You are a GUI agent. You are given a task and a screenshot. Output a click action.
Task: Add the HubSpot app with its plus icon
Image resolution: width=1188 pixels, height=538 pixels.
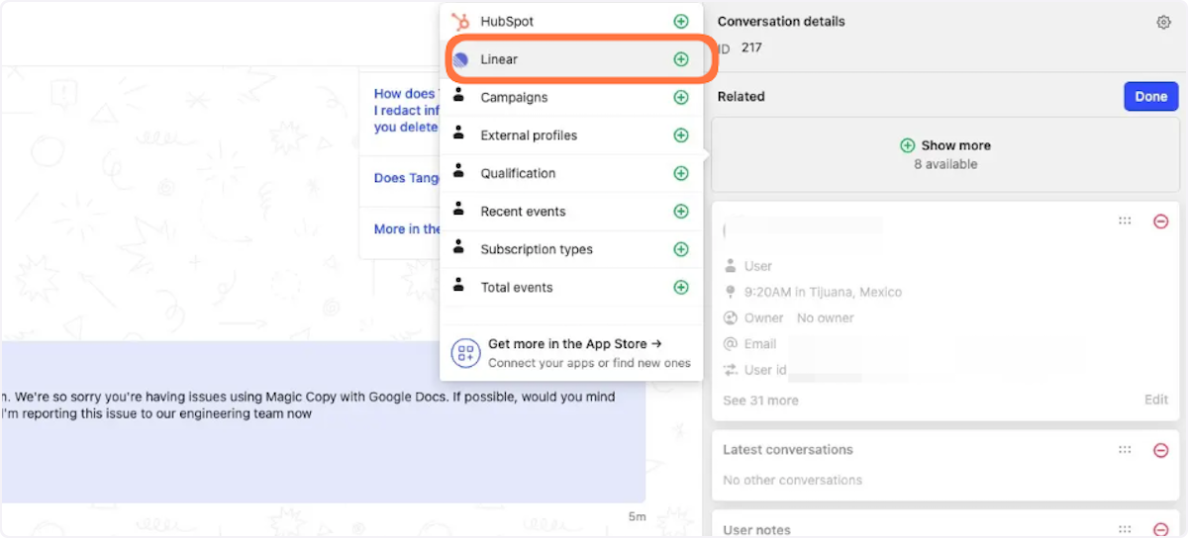[681, 21]
